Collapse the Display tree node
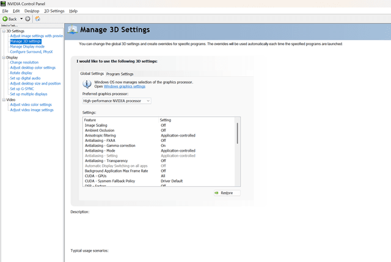Viewport: 391px width, 262px height. click(x=4, y=57)
